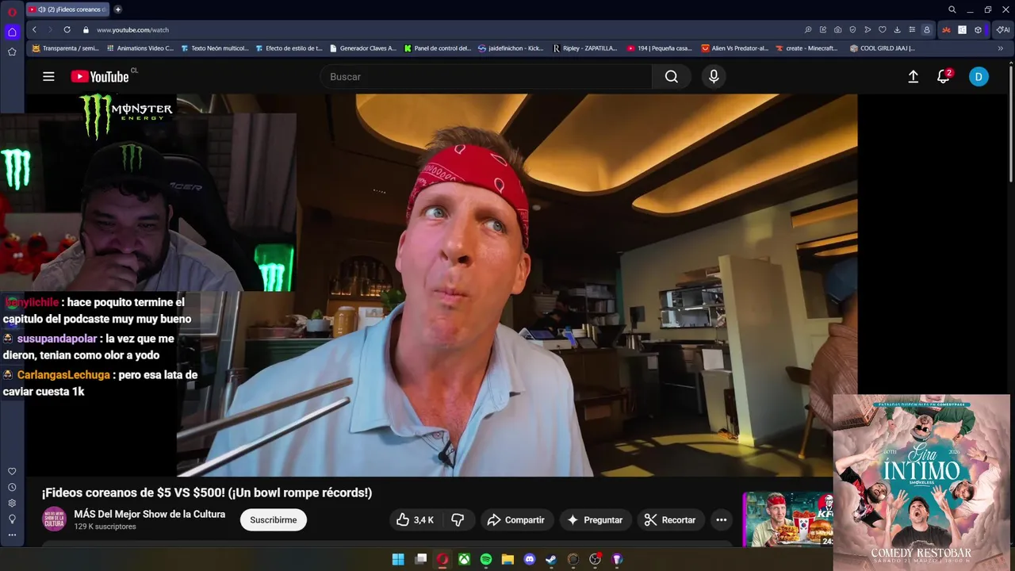Open the Opera menu logo
The width and height of the screenshot is (1015, 571).
click(12, 10)
